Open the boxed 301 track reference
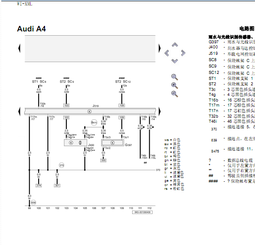Viewport: 255px width, 245px height. pos(57,186)
